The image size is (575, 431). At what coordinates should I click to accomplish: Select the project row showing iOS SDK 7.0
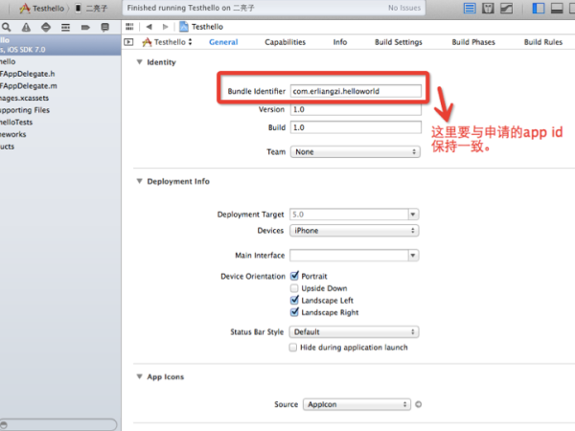[60, 45]
